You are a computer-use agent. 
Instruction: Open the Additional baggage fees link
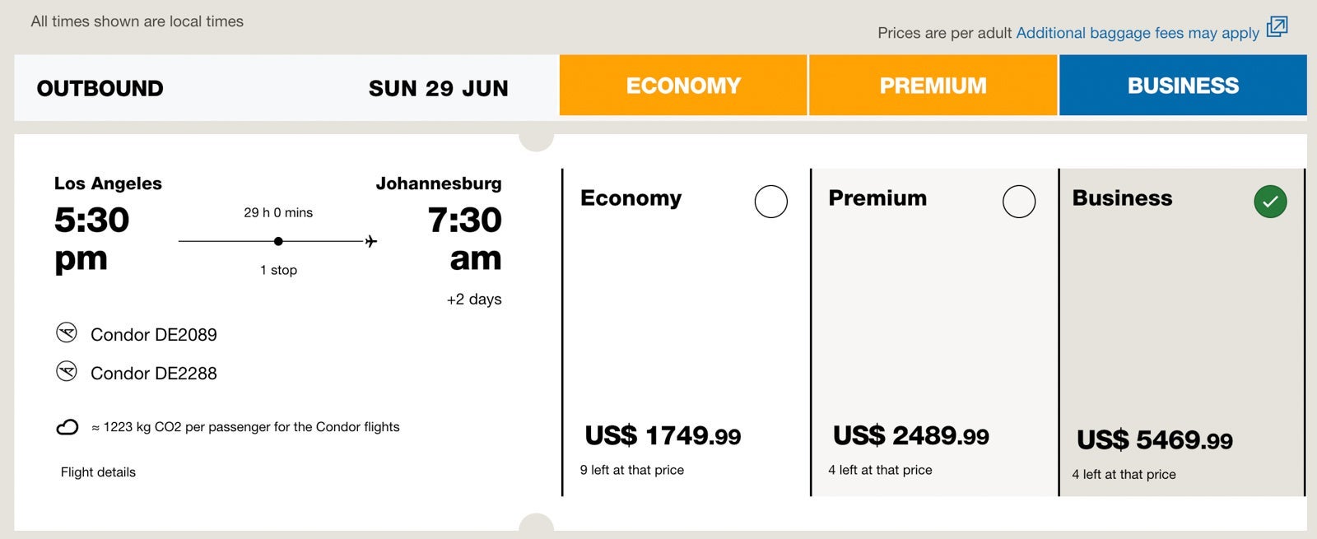pos(1137,32)
